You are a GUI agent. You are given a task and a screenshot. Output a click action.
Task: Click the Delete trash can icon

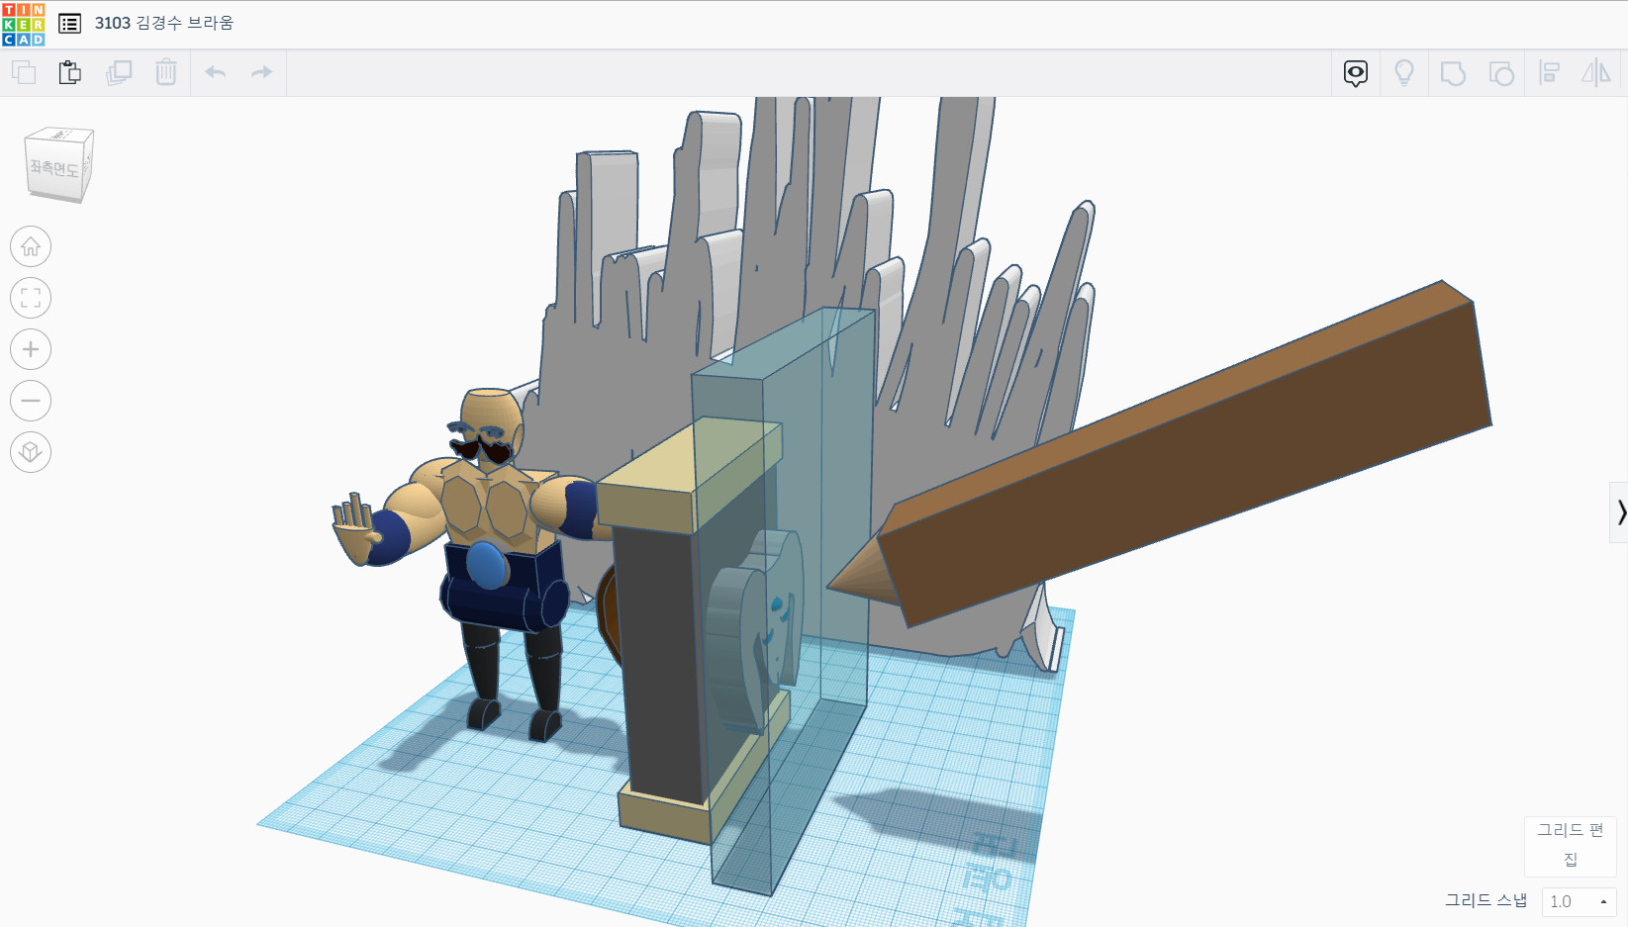[x=166, y=72]
